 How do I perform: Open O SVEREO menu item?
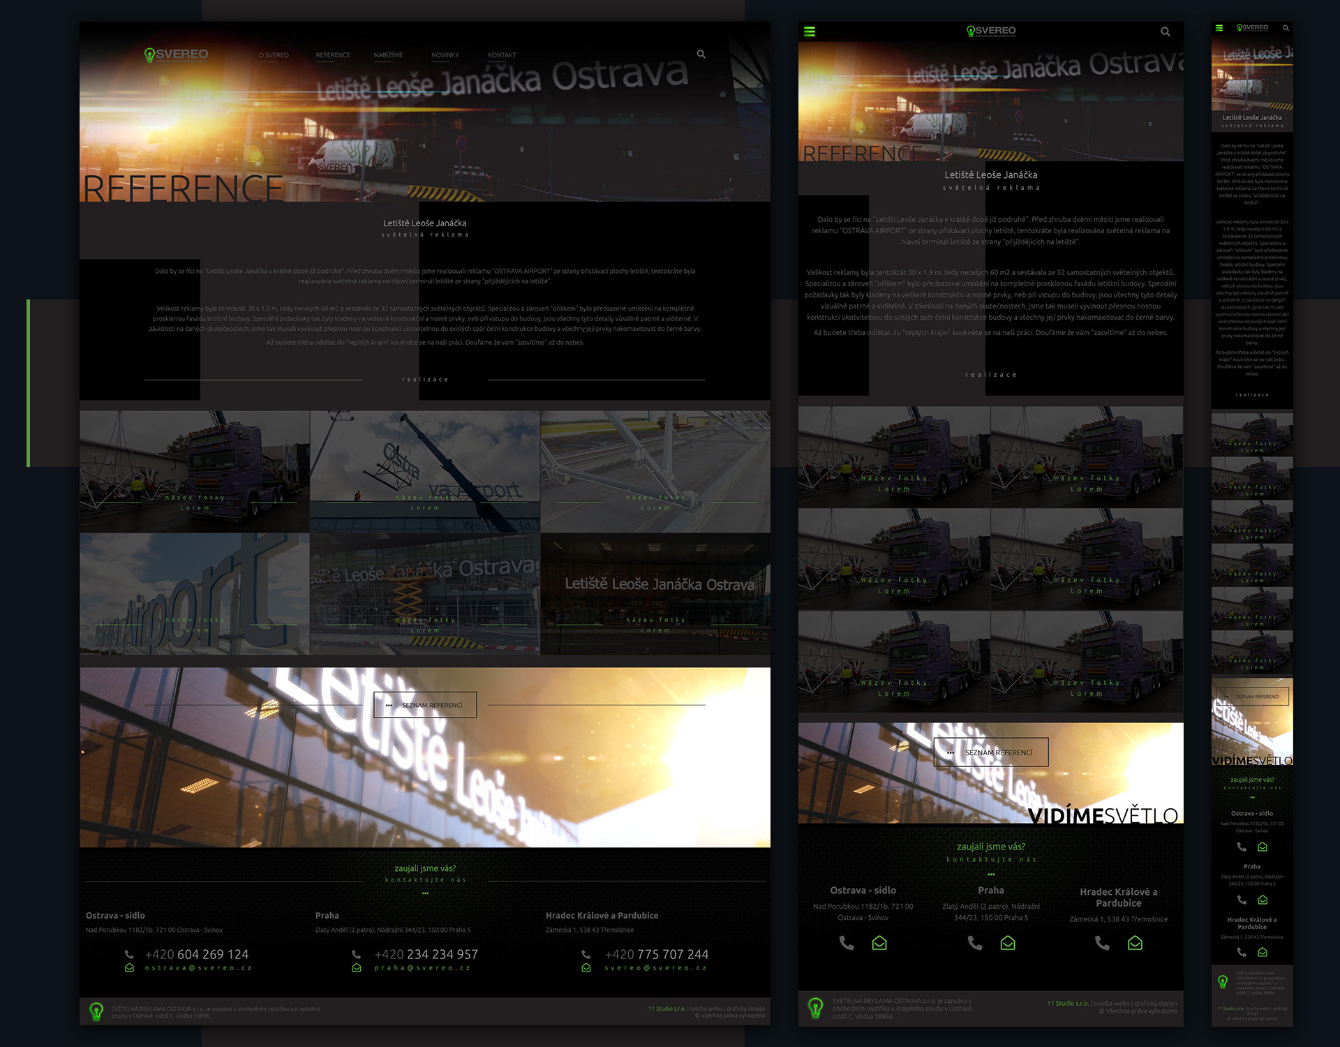(x=274, y=55)
